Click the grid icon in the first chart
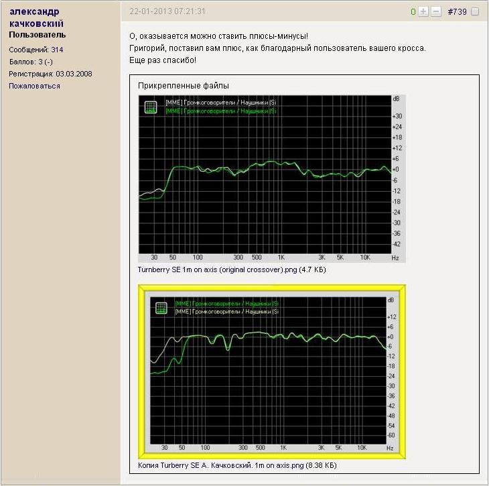 pos(151,107)
